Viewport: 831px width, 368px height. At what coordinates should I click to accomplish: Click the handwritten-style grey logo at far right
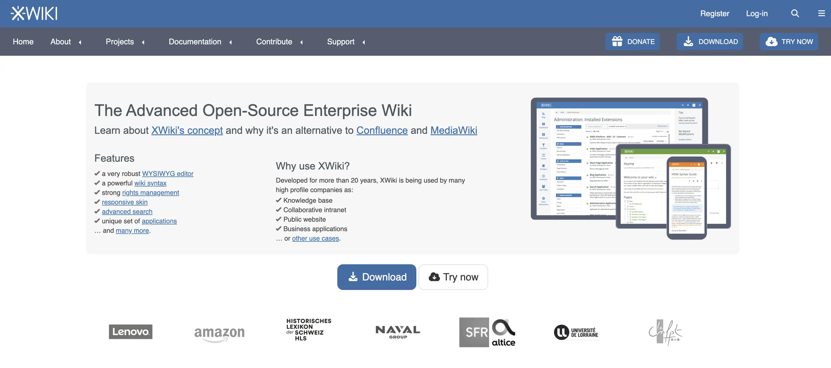click(x=665, y=332)
